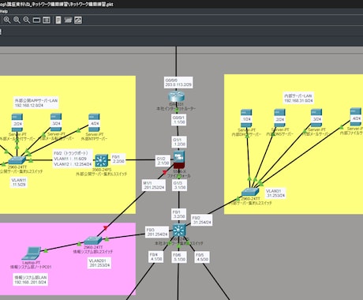
Task: Click the F0/1 .3.2/30 note
Action: [x=179, y=214]
